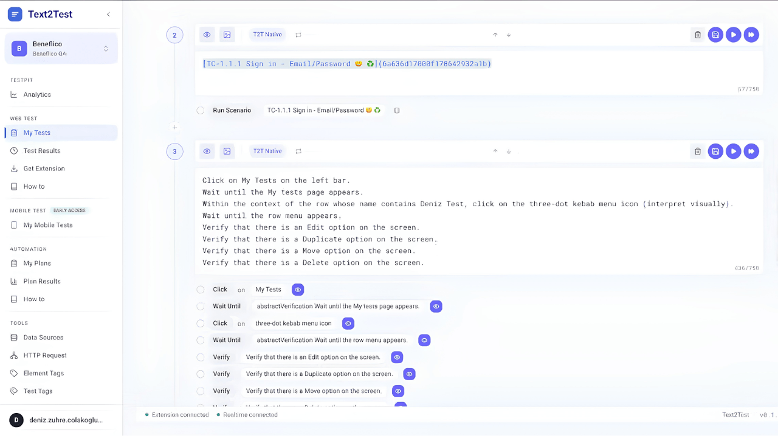Screen dimensions: 778x438
Task: Show element for My Tests click action
Action: click(298, 290)
